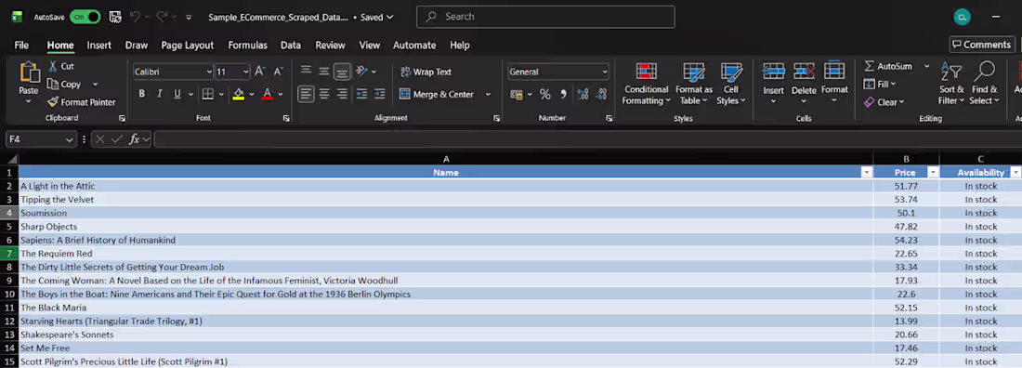Apply yellow fill color swatch
This screenshot has height=368, width=1022.
click(x=239, y=94)
